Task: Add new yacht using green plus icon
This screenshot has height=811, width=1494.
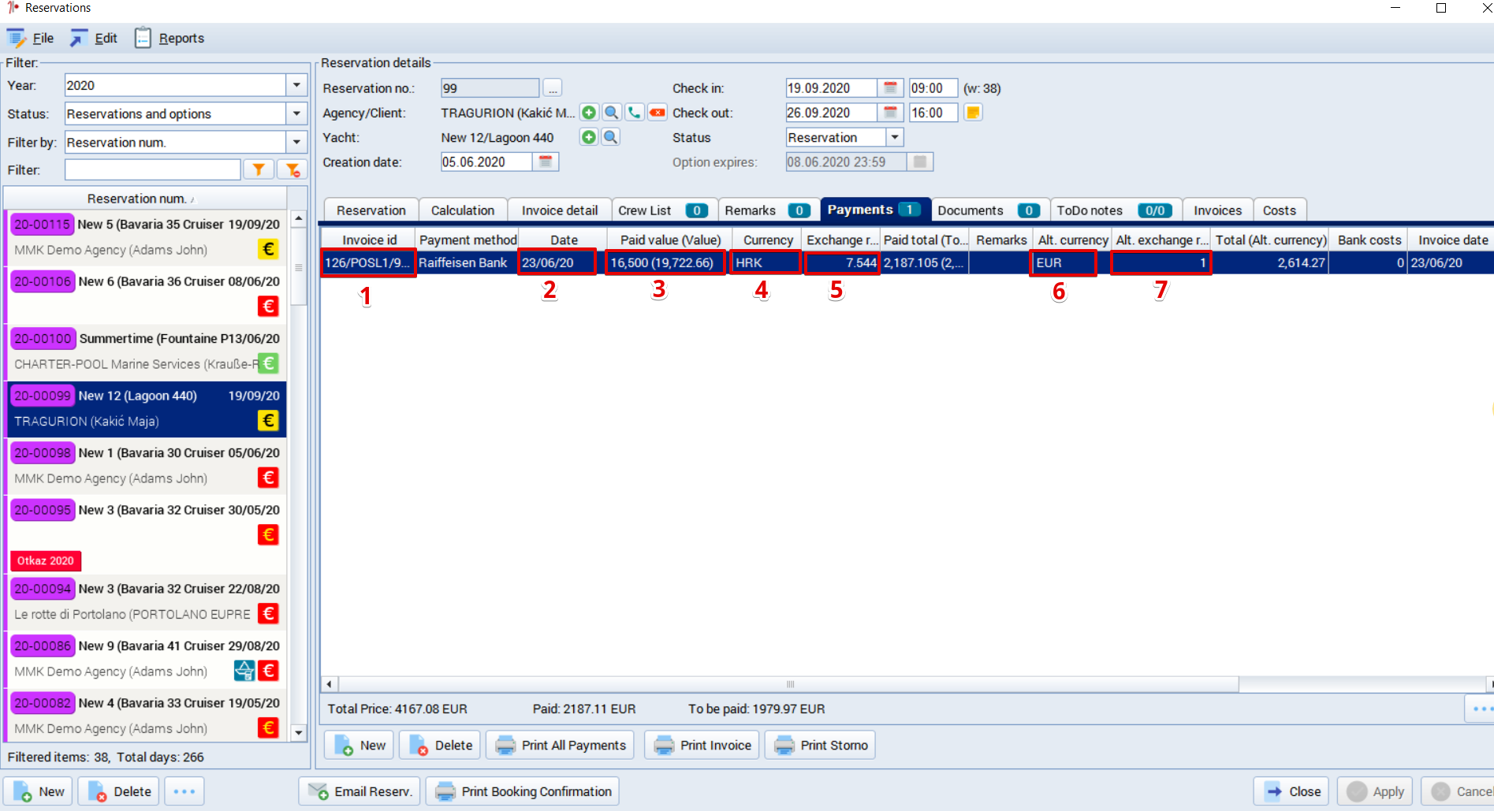Action: [x=589, y=137]
